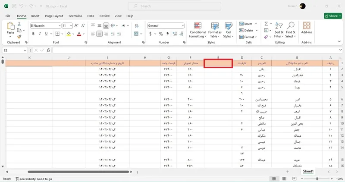Click the Add-ins button
Screen dimensions: 345x182
(x=307, y=28)
